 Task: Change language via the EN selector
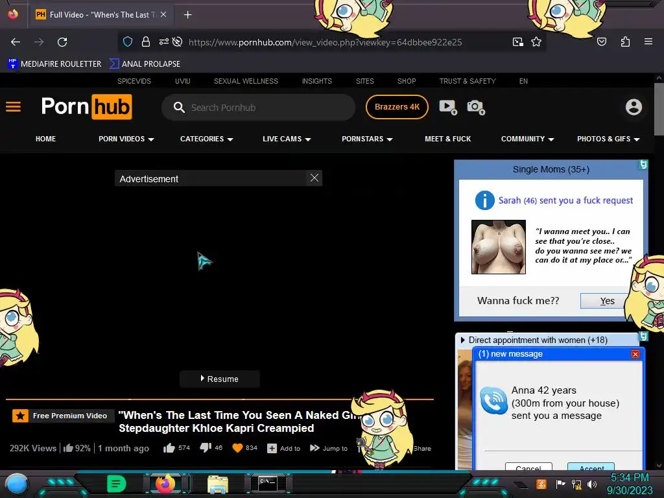(x=523, y=81)
